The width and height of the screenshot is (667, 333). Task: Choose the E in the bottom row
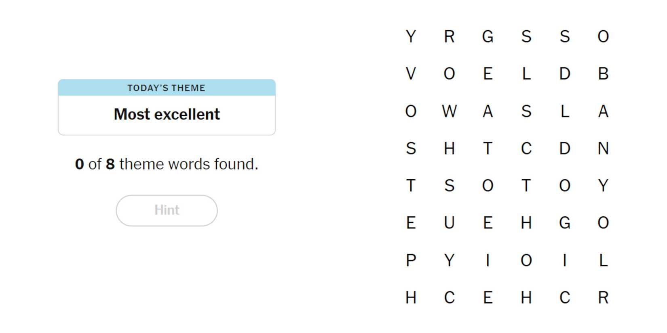point(488,298)
